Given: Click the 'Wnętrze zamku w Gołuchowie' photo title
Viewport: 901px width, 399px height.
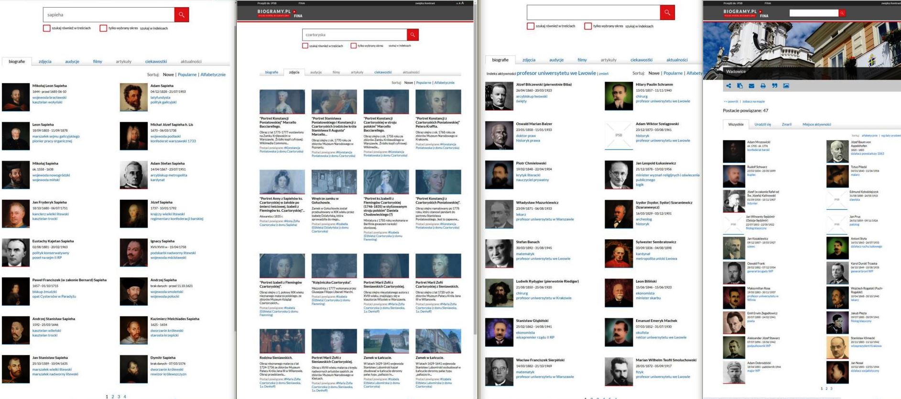Looking at the screenshot, I should 325,201.
